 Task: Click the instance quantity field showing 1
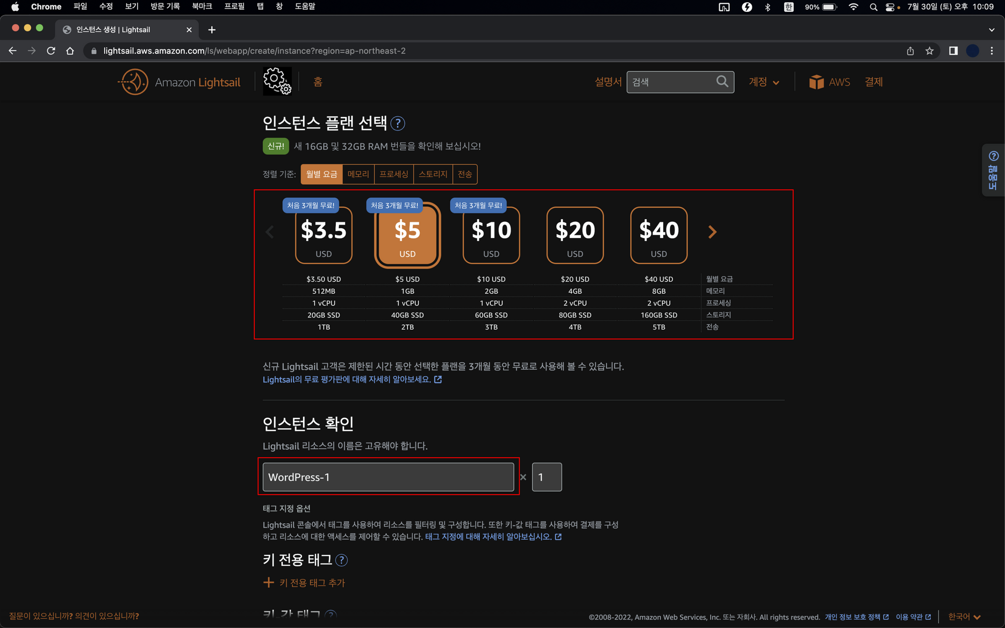click(x=547, y=477)
